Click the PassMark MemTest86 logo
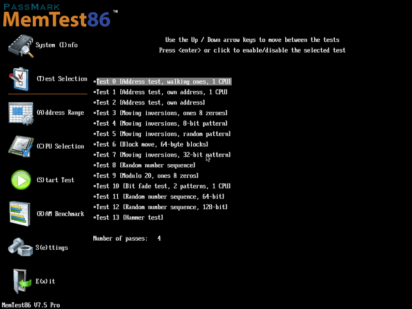The height and width of the screenshot is (309, 412). tap(60, 15)
